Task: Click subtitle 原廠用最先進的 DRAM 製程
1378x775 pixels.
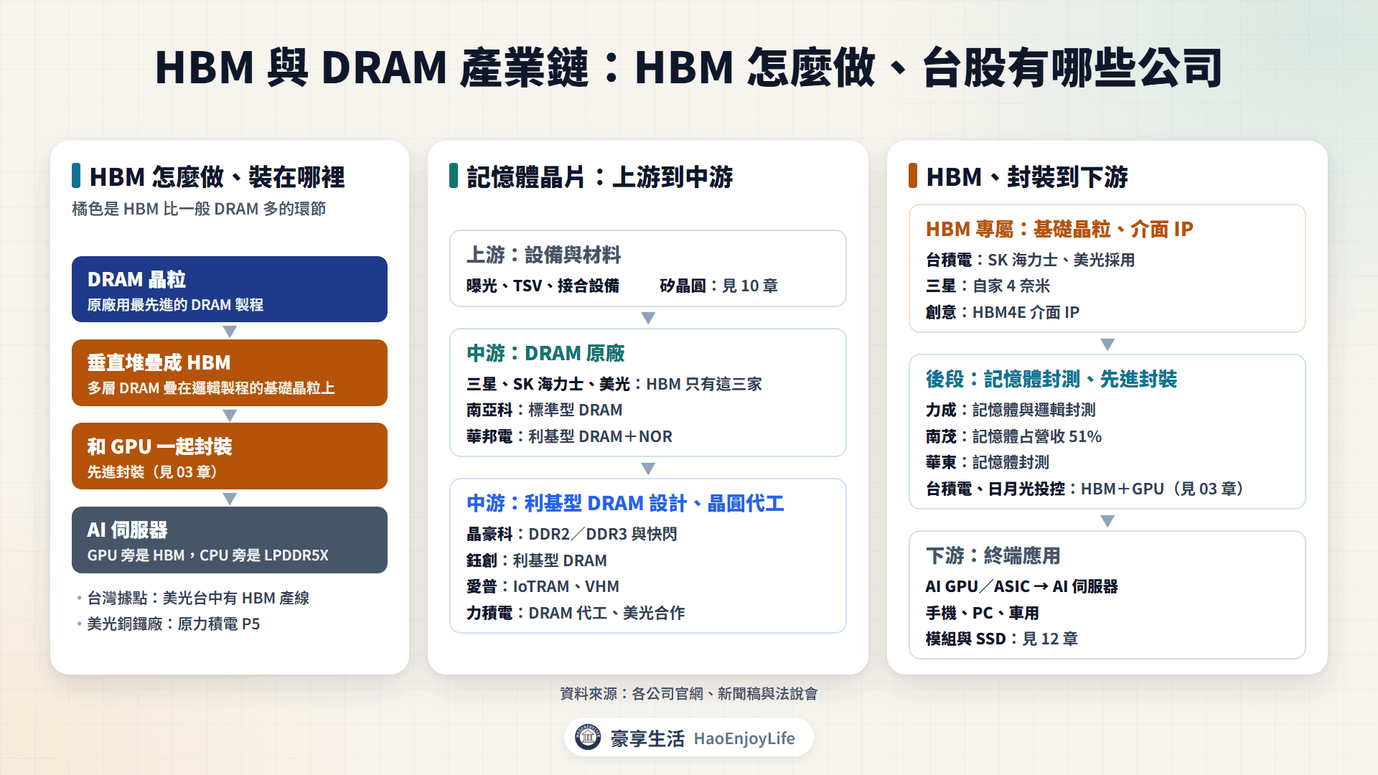Action: (175, 304)
